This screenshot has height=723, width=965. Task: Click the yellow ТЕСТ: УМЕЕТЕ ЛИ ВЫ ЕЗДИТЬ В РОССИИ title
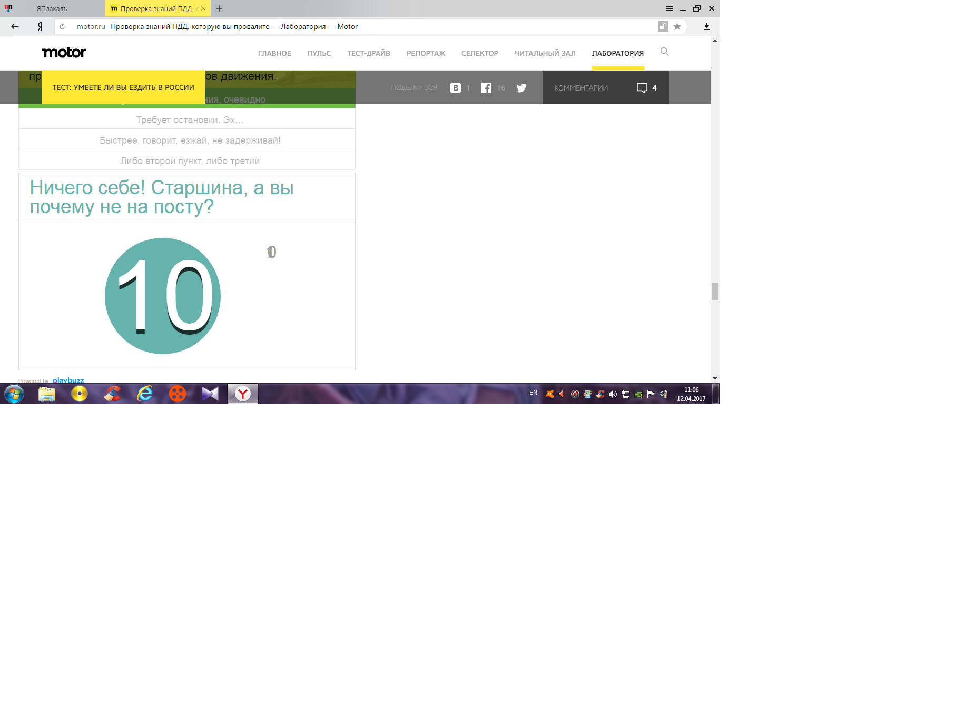point(123,87)
